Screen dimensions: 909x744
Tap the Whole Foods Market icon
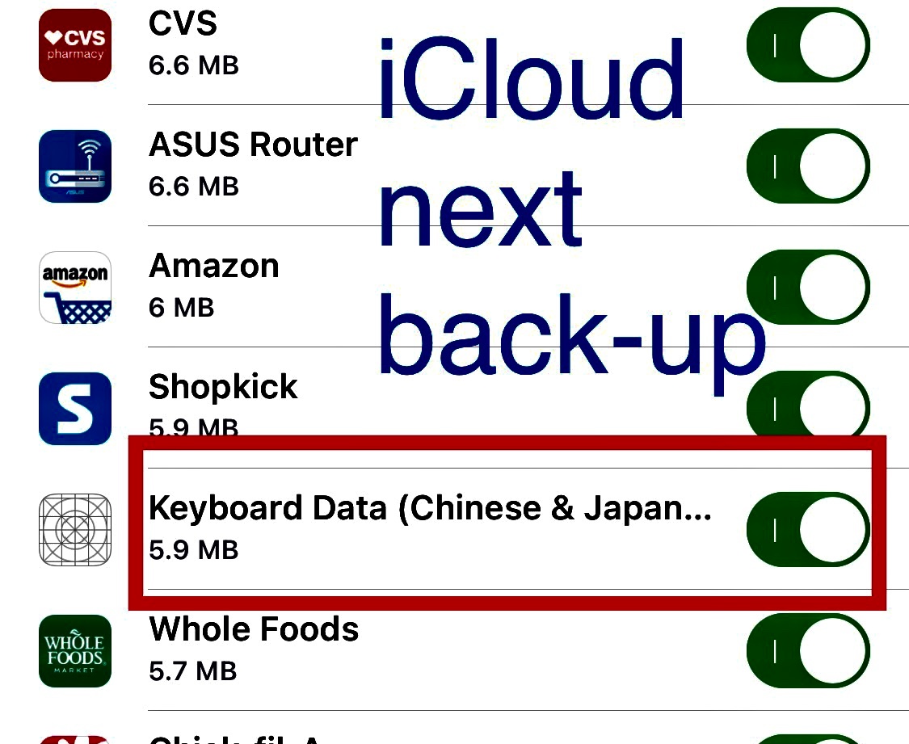coord(74,651)
